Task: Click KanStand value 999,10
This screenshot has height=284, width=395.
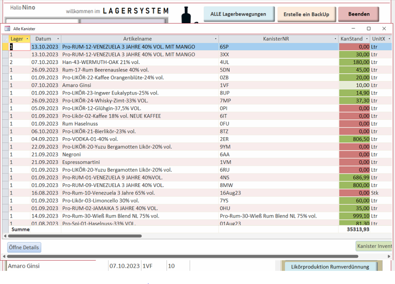Action: [x=354, y=216]
